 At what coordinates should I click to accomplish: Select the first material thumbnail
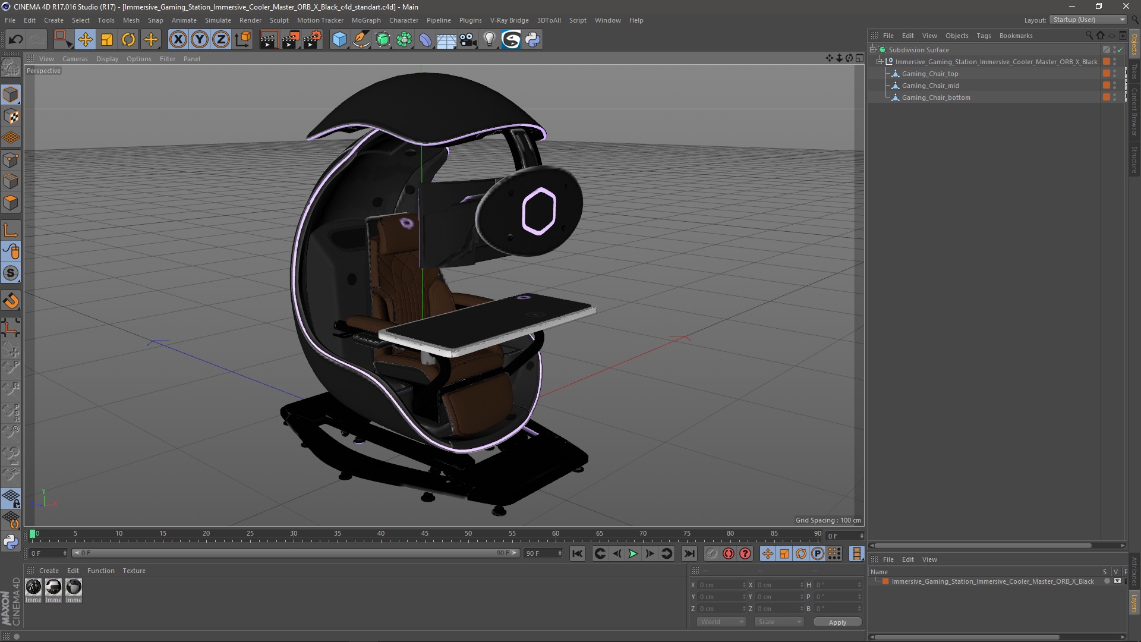[34, 587]
